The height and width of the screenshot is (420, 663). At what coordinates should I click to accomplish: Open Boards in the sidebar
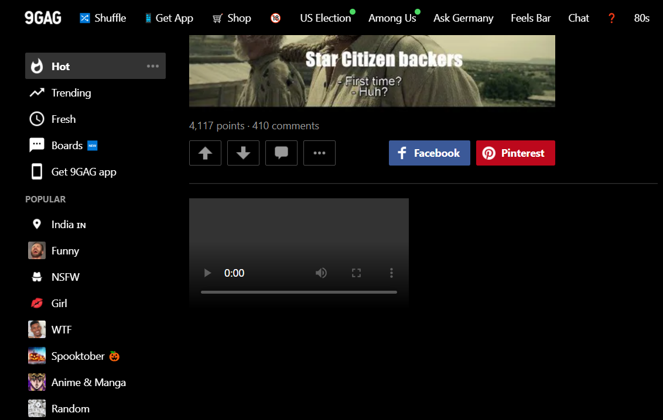tap(67, 145)
